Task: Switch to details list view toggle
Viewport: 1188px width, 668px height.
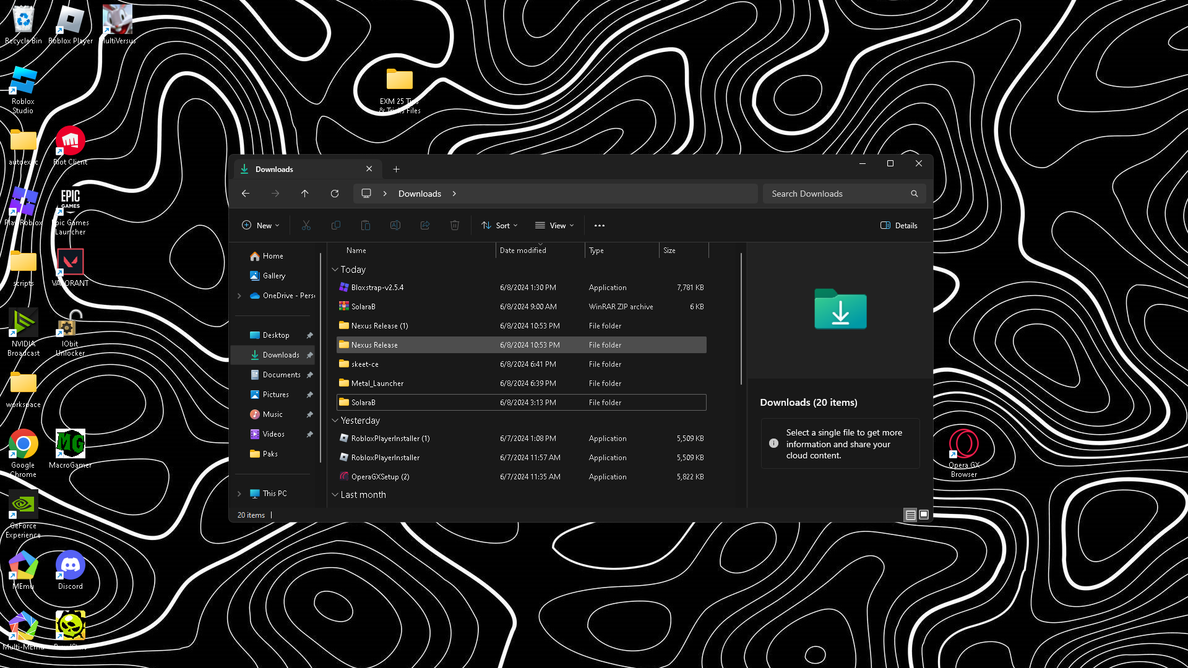Action: (x=910, y=515)
